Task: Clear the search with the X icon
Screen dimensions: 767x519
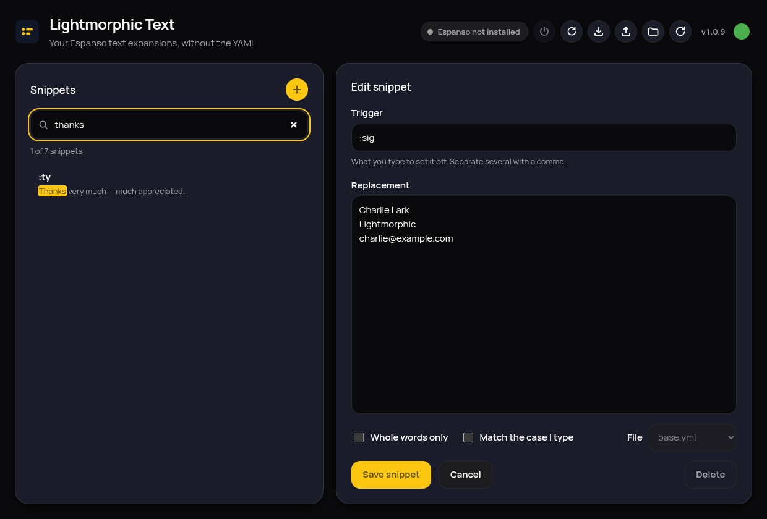Action: click(x=294, y=125)
